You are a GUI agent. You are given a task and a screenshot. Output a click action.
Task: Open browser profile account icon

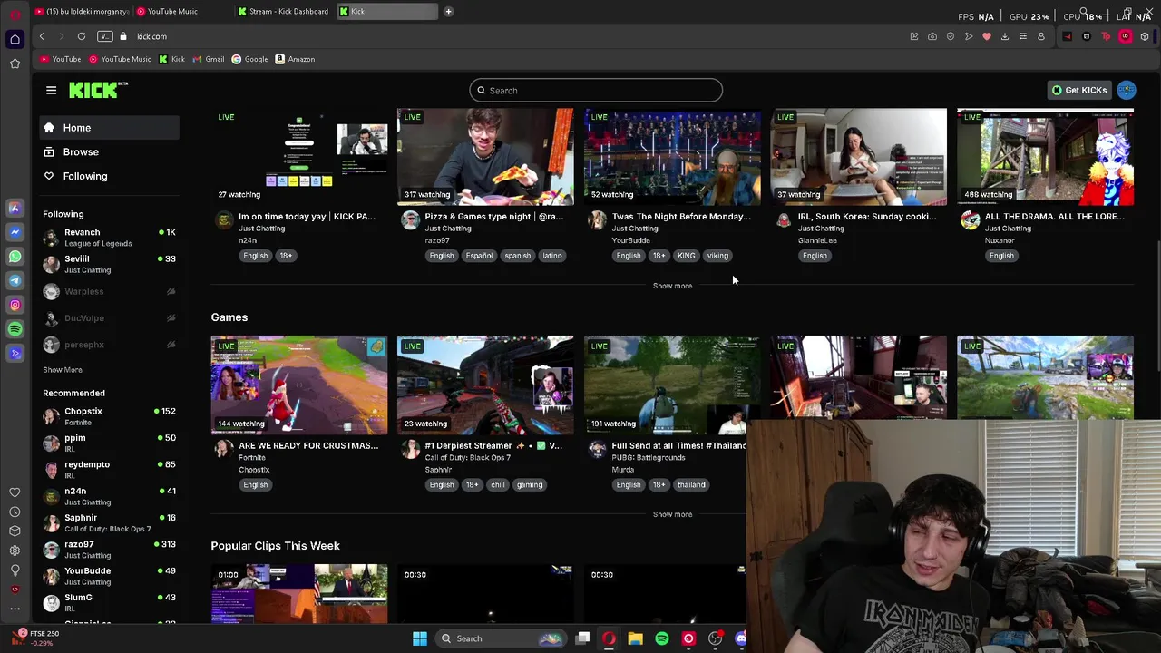tap(1041, 36)
